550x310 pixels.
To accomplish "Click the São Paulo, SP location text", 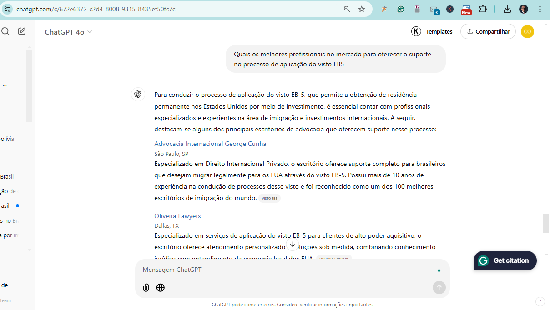I will click(171, 154).
